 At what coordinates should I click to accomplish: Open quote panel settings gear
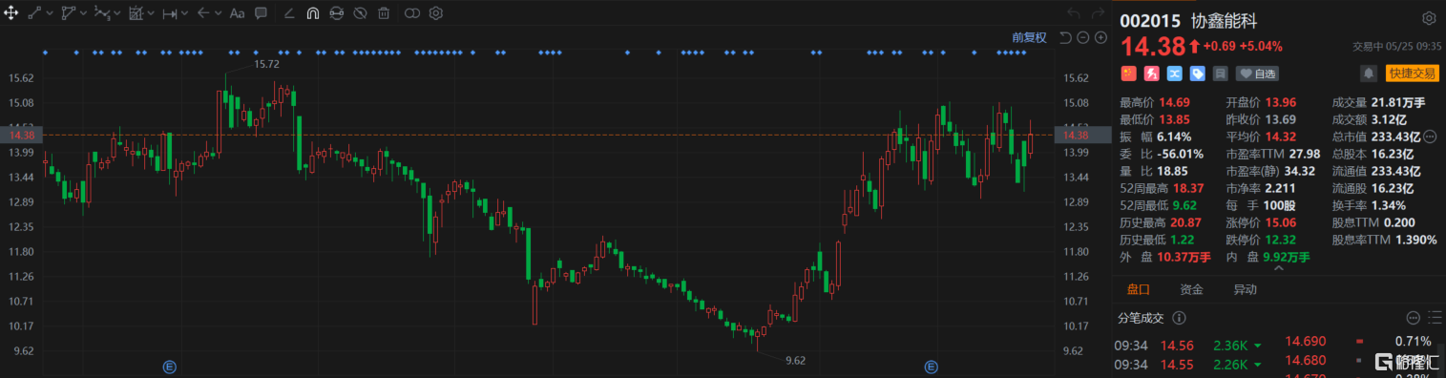[1429, 18]
